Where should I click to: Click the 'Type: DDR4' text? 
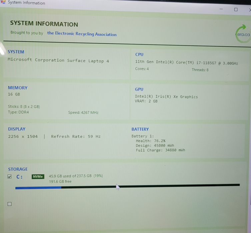pyautogui.click(x=18, y=112)
